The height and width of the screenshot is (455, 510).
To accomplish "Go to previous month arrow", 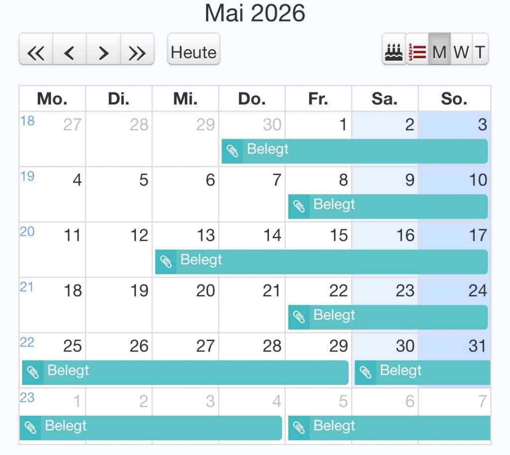I will click(x=70, y=53).
